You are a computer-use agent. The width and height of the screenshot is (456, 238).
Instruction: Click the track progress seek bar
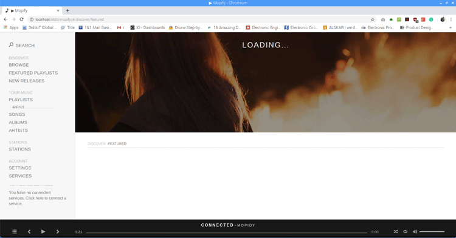click(x=227, y=232)
